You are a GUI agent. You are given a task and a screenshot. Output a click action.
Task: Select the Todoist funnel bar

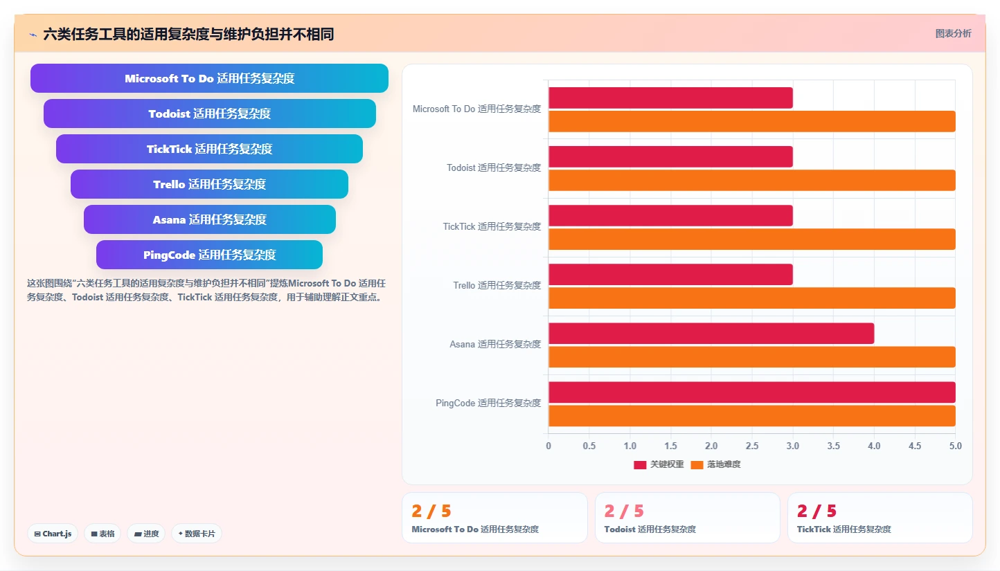(209, 114)
